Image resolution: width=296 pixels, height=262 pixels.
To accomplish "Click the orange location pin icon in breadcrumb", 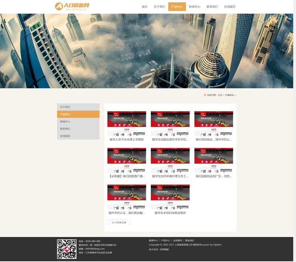I will pos(205,95).
